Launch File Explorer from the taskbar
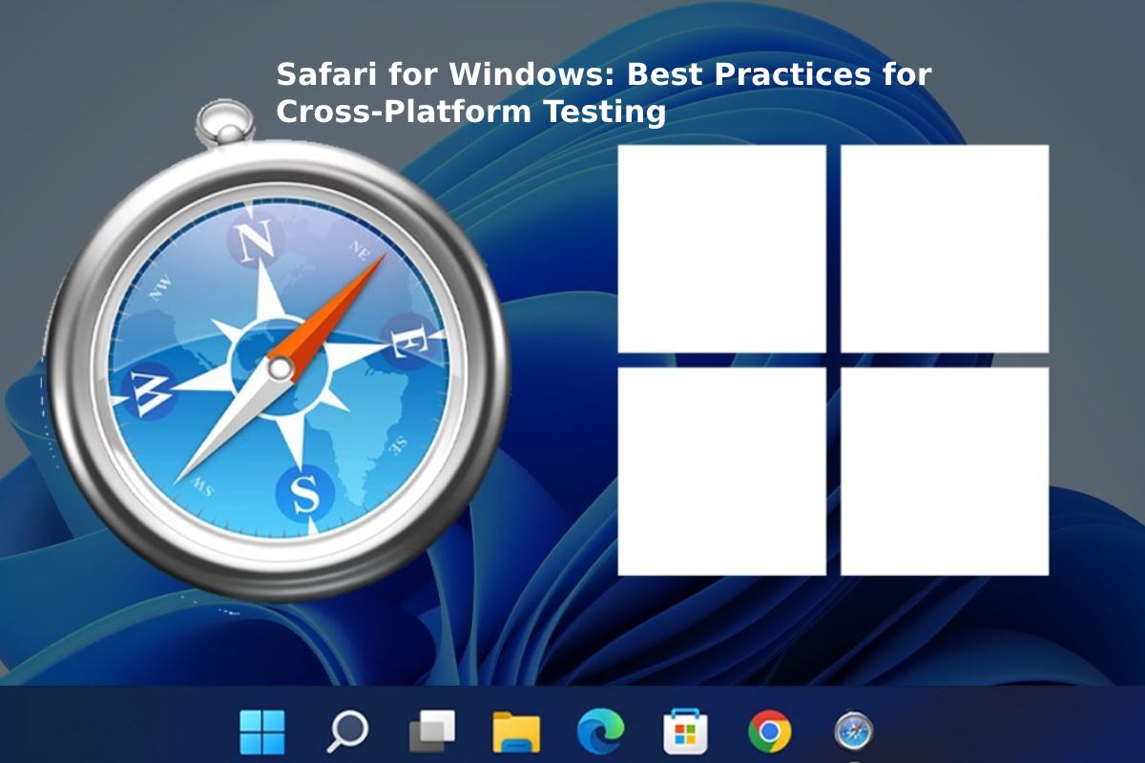 pyautogui.click(x=516, y=732)
